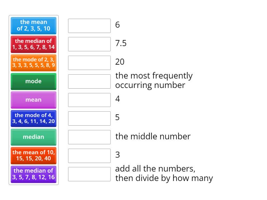267x200 pixels.
Task: Click the answer box beside '3'
Action: pos(89,155)
